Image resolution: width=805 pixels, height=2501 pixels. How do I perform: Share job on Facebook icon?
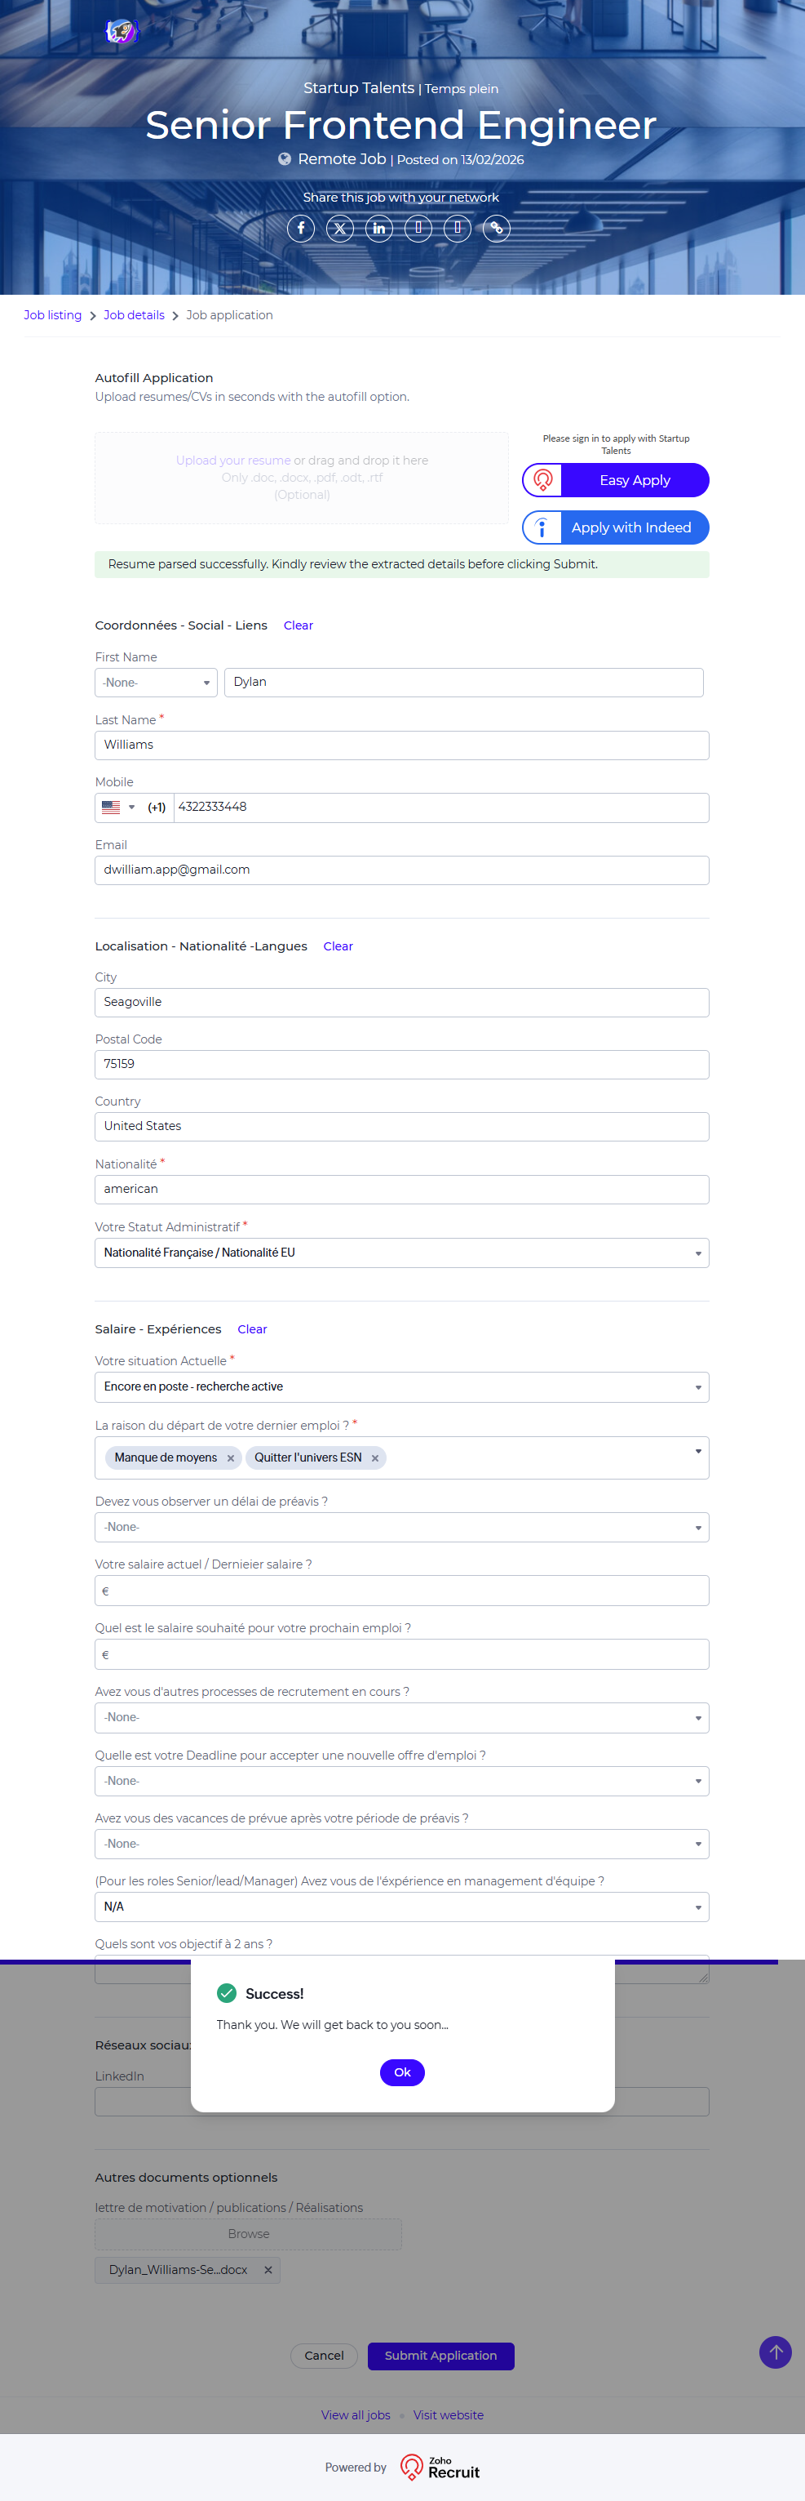(301, 228)
